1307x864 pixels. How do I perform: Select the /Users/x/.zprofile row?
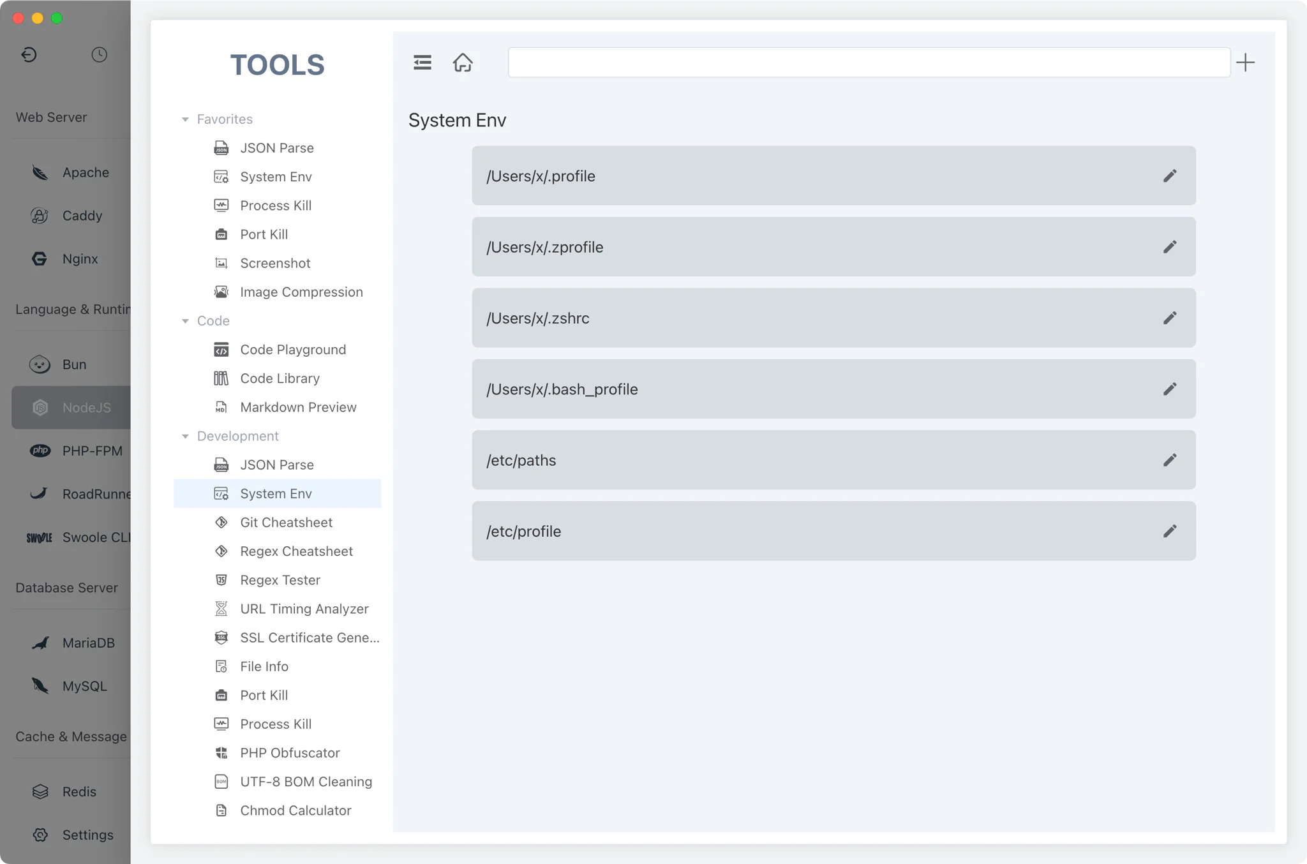click(x=833, y=246)
